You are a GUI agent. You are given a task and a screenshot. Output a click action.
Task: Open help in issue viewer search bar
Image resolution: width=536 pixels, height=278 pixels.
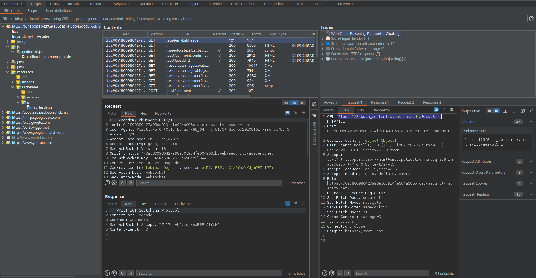click(x=325, y=273)
